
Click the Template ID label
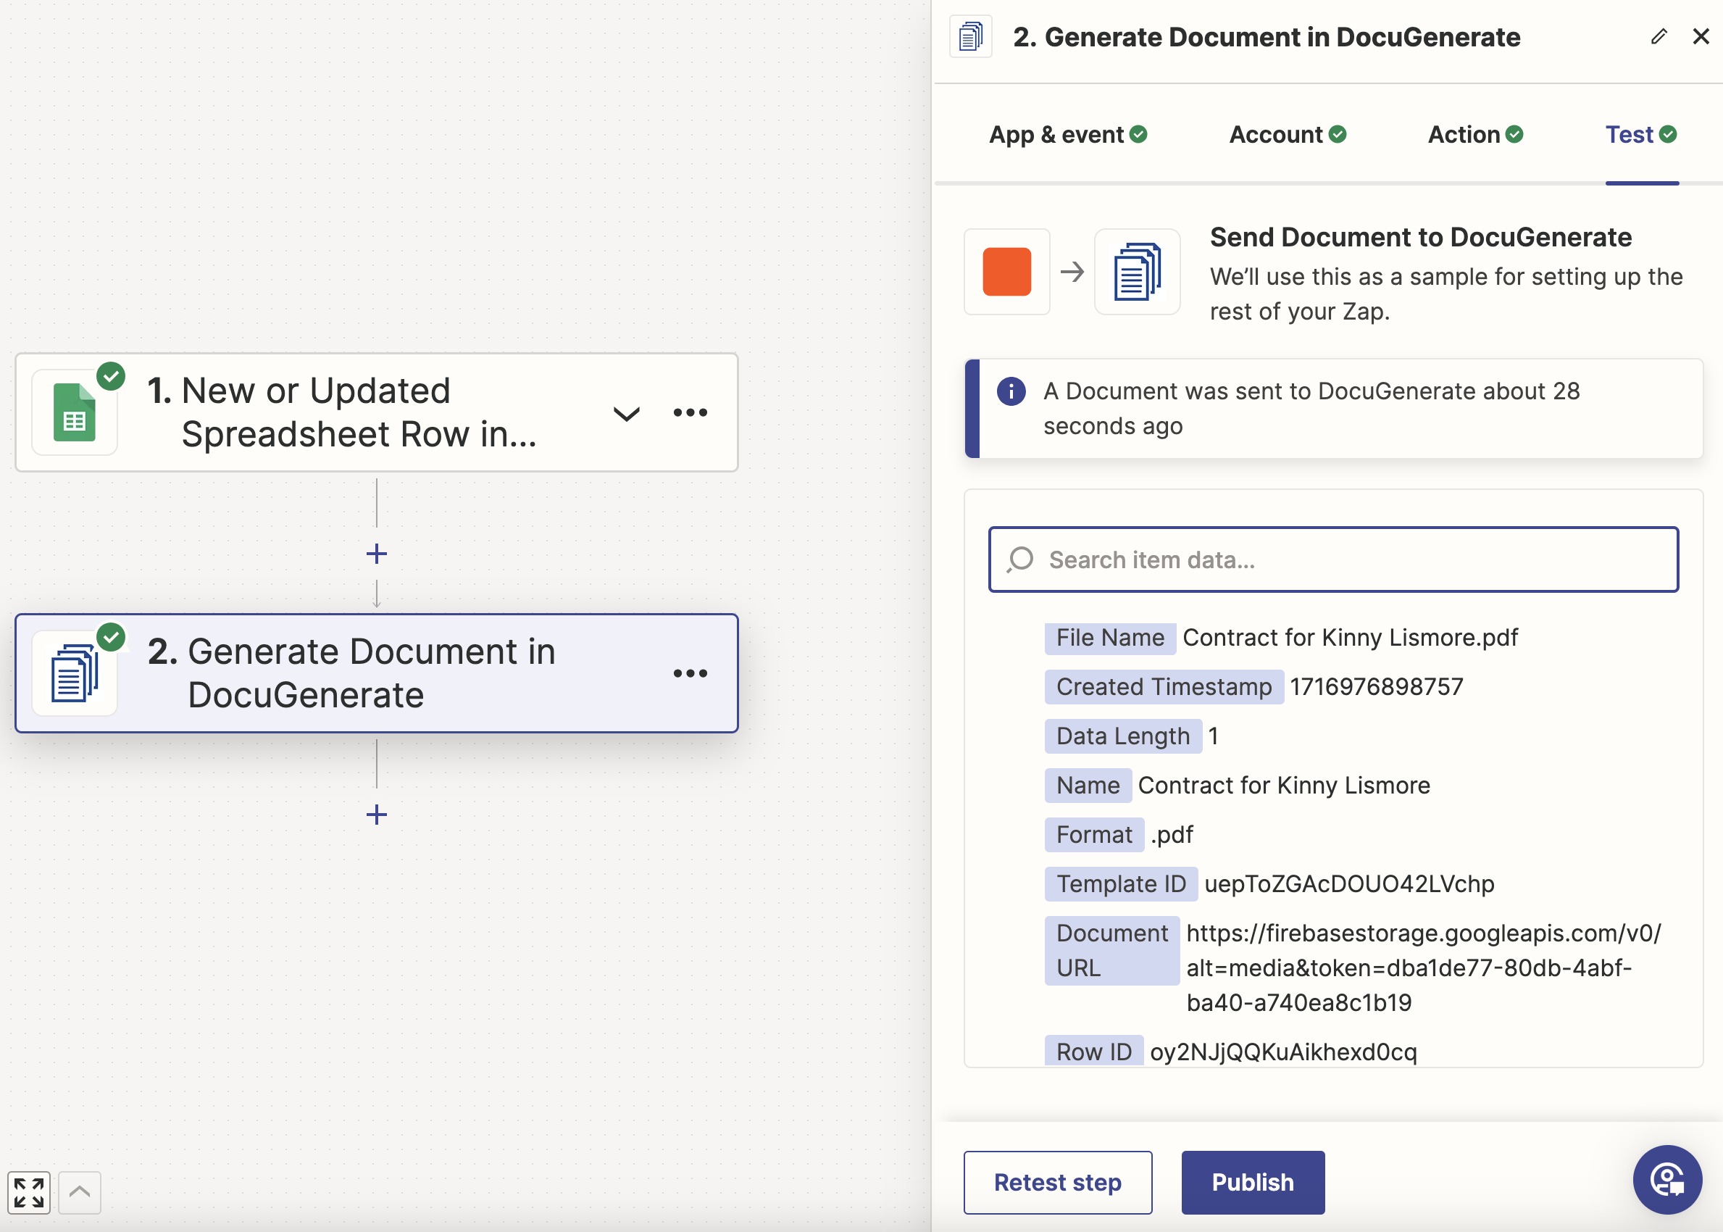pyautogui.click(x=1121, y=885)
